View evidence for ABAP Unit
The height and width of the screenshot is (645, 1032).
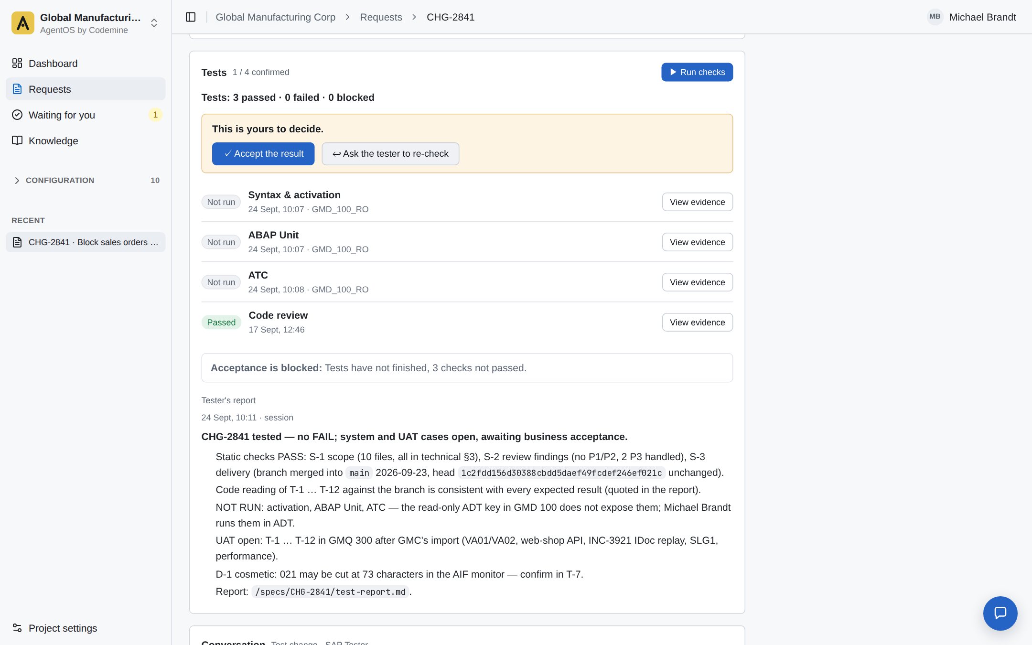(697, 242)
